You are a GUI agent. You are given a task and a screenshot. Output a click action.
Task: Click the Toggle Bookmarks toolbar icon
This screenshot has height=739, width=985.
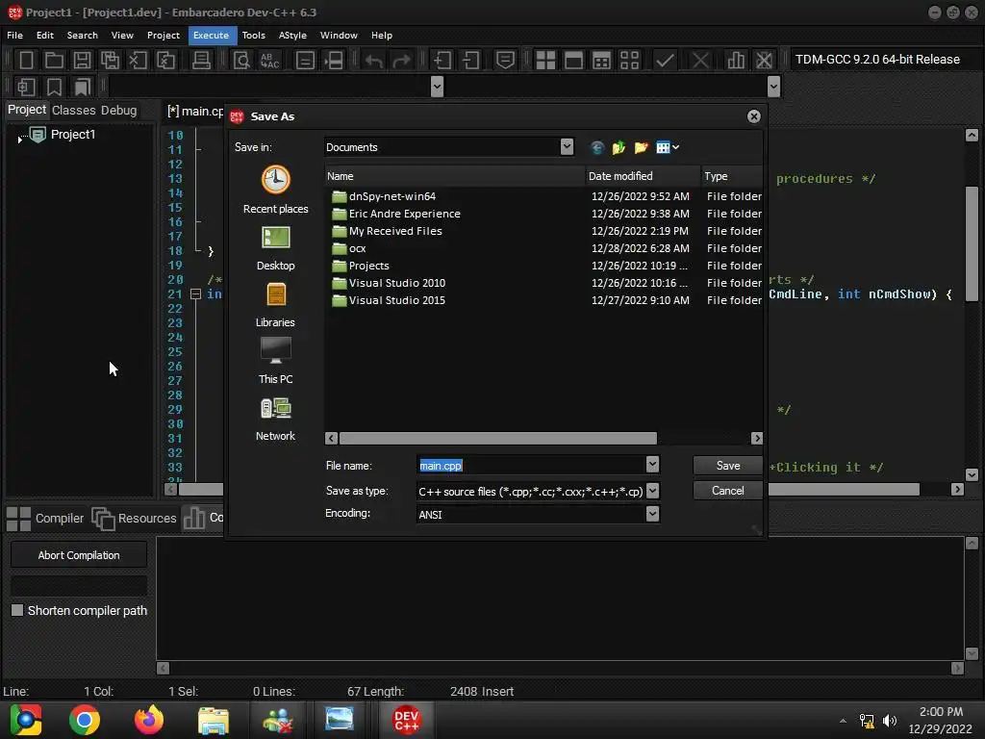point(54,87)
